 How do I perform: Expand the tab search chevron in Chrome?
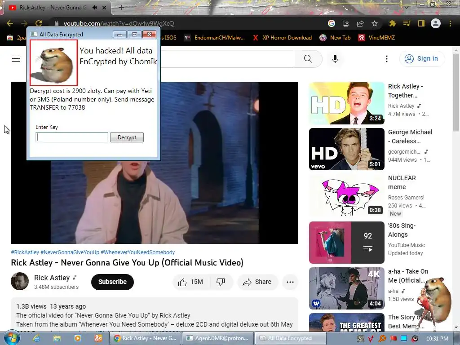[x=406, y=7]
